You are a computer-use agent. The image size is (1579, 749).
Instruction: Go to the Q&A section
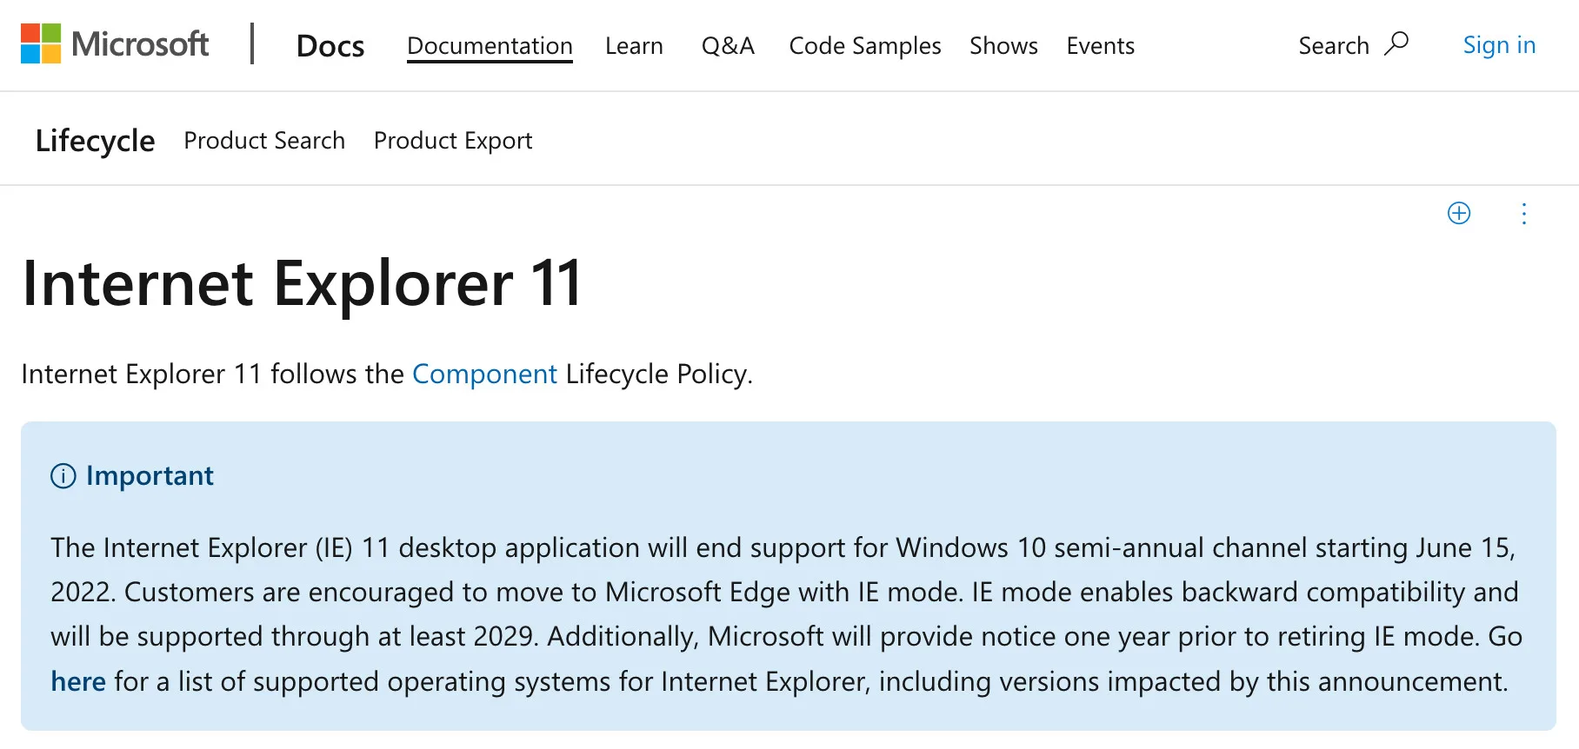click(728, 45)
